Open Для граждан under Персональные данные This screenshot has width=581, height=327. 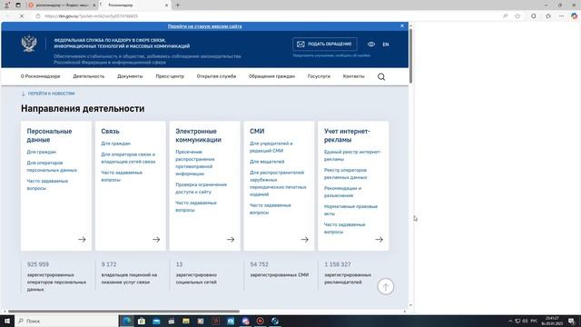pyautogui.click(x=42, y=152)
